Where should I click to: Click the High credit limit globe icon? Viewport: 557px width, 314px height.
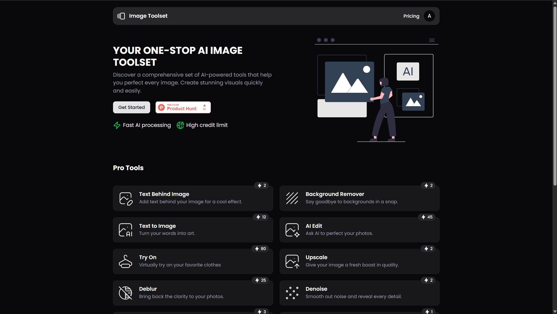[x=180, y=125]
